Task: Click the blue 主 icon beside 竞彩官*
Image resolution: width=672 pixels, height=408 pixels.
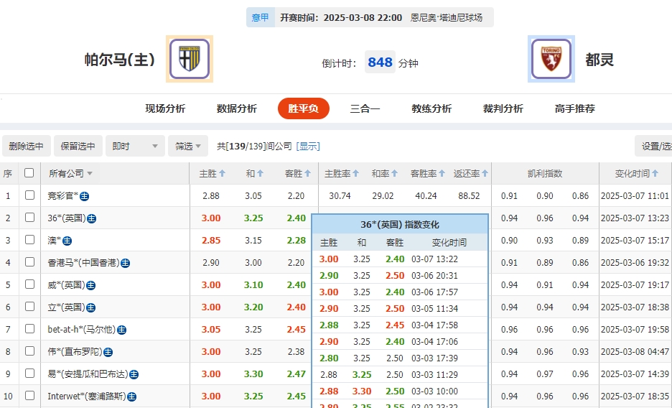Action: 85,196
